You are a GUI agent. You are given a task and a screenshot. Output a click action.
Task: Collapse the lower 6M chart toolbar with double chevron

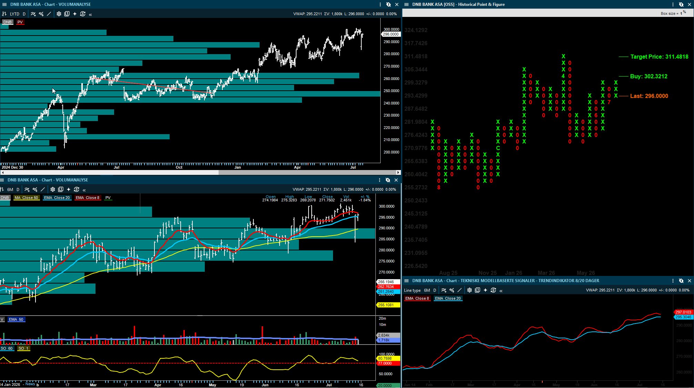click(84, 190)
